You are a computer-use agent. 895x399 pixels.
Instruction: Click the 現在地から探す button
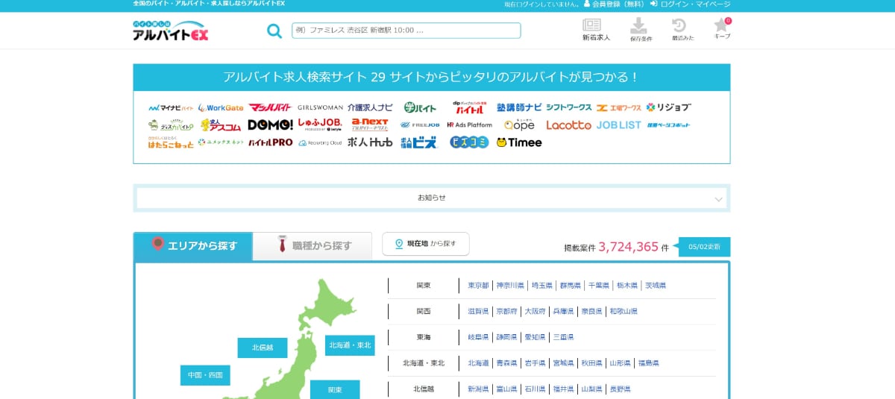tap(426, 244)
